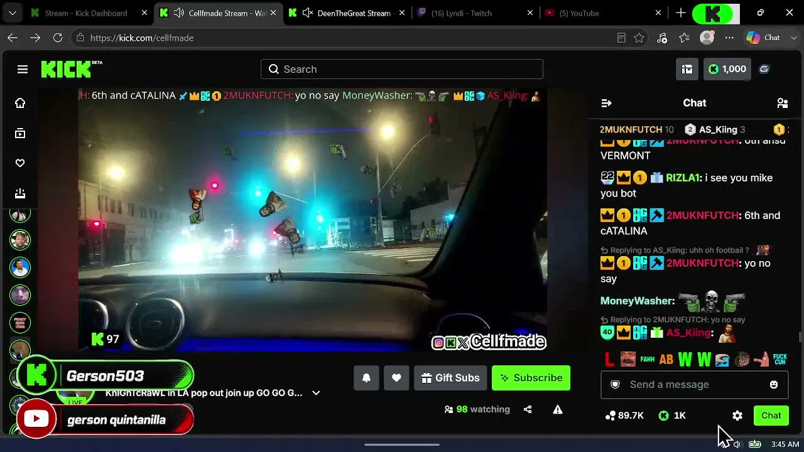The height and width of the screenshot is (452, 804).
Task: Click the Gift Subs button
Action: pyautogui.click(x=450, y=378)
